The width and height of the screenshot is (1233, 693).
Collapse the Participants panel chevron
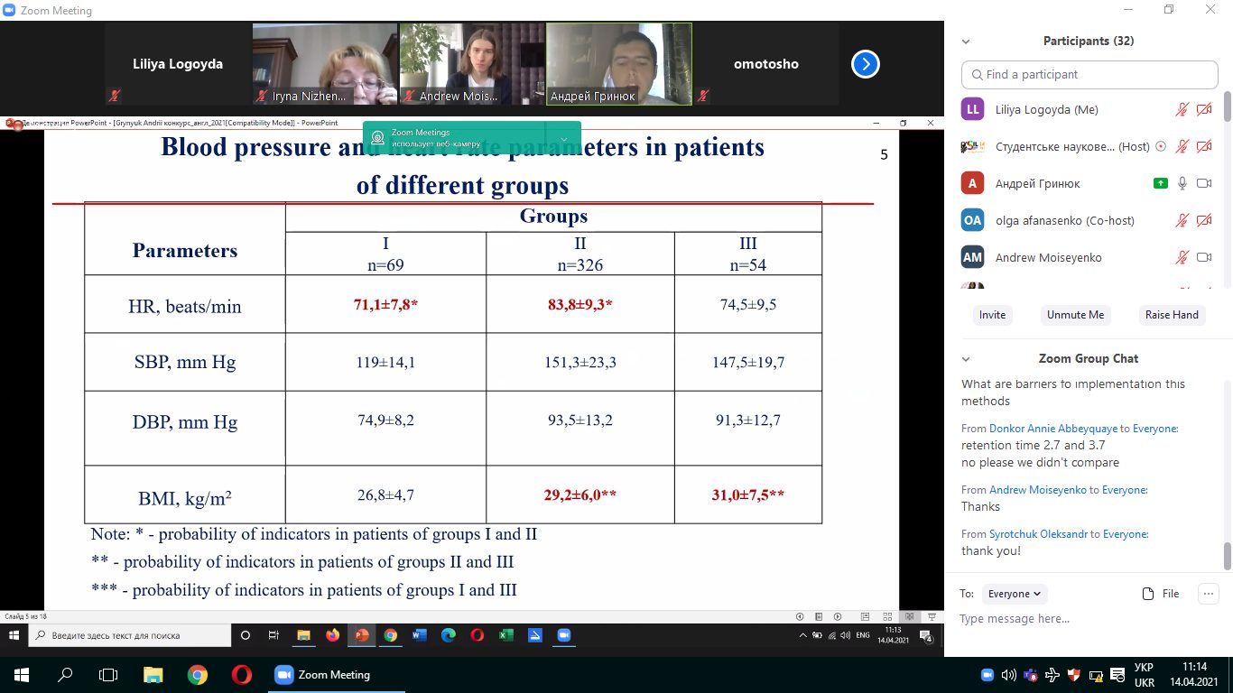[966, 42]
